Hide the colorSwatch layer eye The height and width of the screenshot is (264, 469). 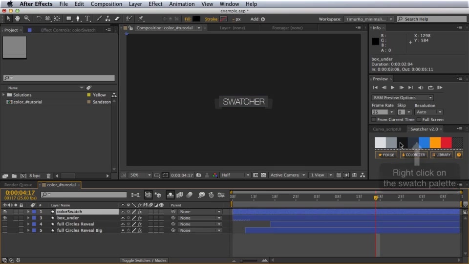point(5,212)
